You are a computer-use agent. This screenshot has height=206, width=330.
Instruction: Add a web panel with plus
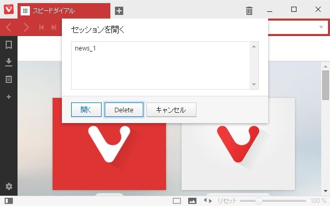tap(9, 97)
